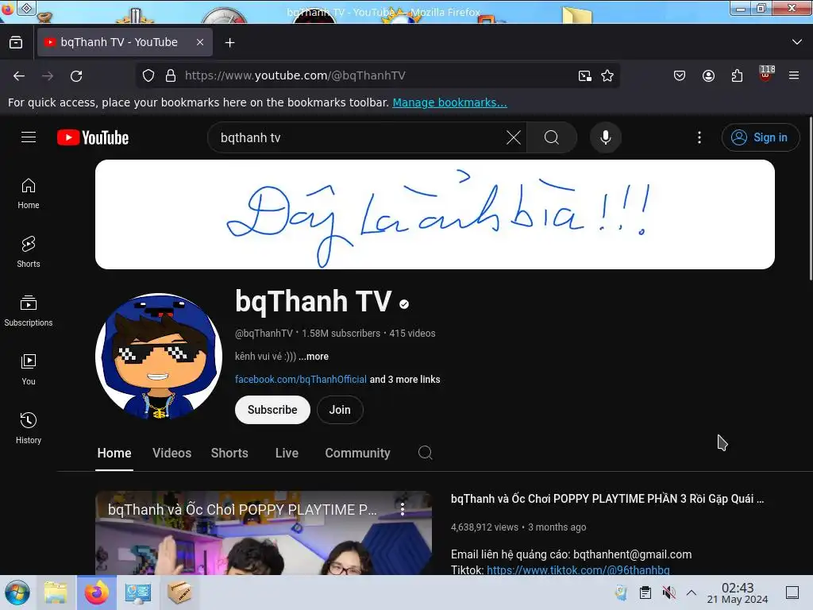Viewport: 813px width, 610px height.
Task: Click the Firefox URL address bar
Action: [377, 75]
